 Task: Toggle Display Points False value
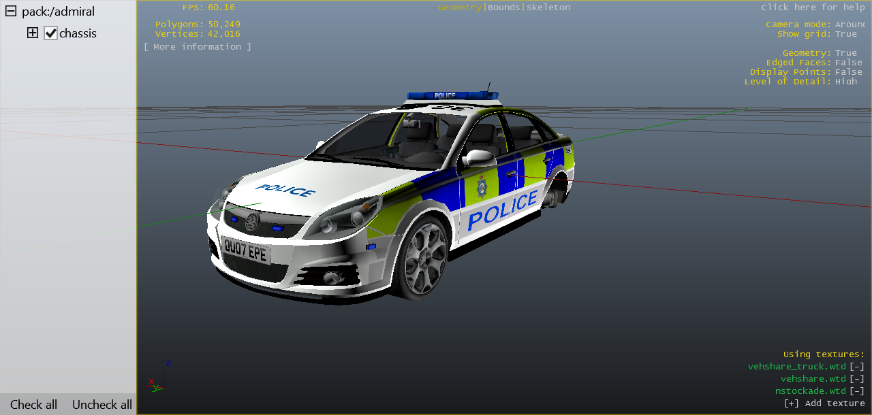(x=848, y=72)
